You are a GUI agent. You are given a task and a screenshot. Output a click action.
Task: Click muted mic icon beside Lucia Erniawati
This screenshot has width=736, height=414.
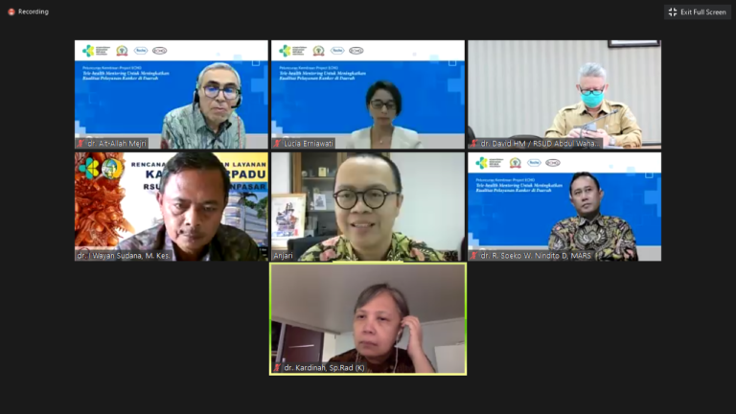point(277,143)
